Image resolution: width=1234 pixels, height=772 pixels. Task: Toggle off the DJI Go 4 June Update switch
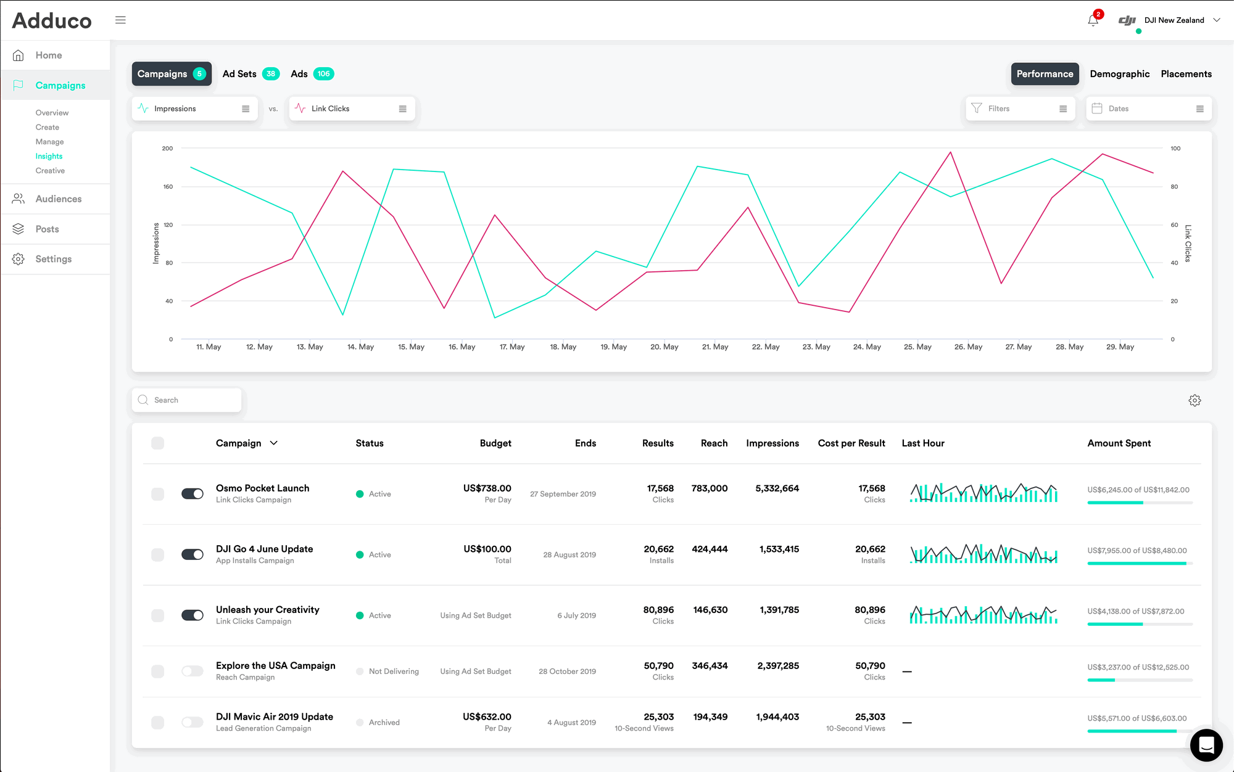coord(193,554)
